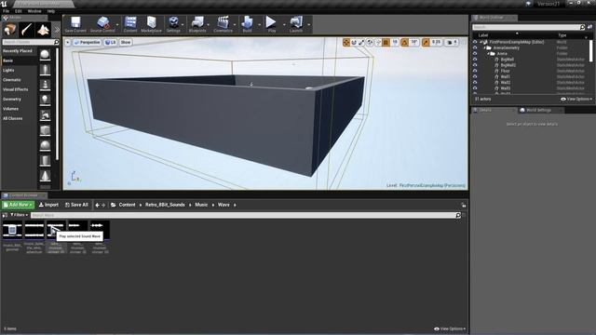Click the Launch toolbar icon
The image size is (596, 335).
296,24
